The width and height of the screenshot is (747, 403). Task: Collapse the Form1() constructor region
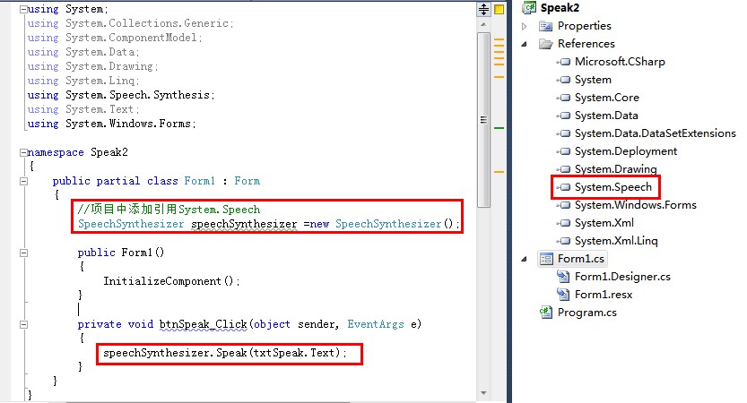click(23, 253)
